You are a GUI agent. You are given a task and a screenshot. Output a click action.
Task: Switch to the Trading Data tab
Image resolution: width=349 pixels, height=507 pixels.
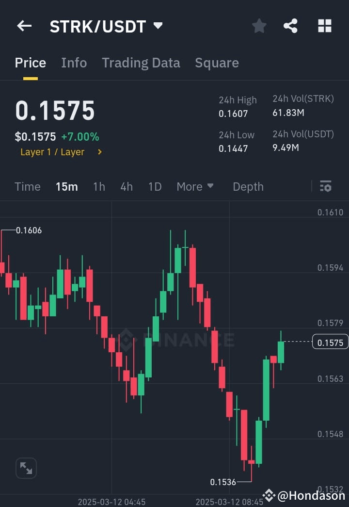(141, 63)
